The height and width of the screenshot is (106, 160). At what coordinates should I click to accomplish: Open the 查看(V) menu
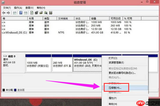click(29, 8)
